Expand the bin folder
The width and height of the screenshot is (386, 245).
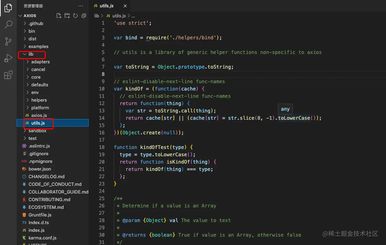pos(53,31)
